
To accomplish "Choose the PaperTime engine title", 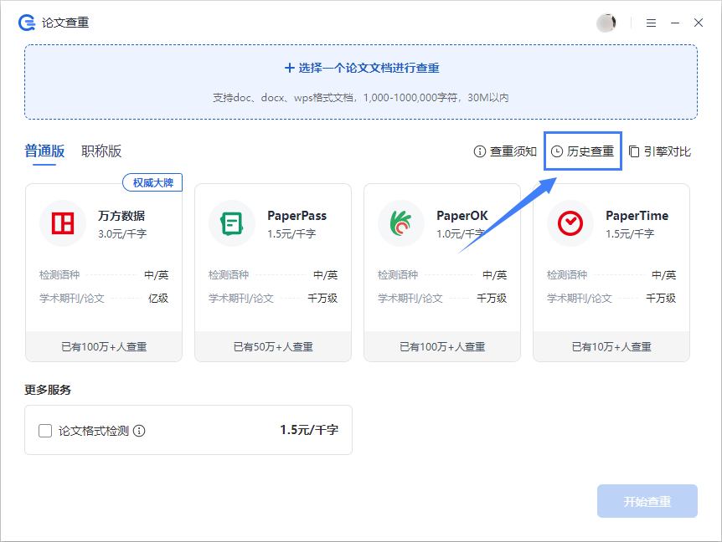I will 637,216.
